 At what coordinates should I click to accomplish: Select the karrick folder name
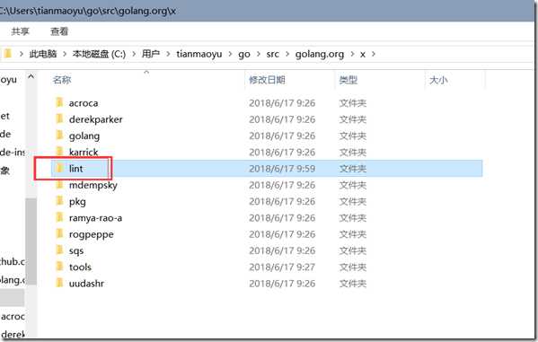84,152
